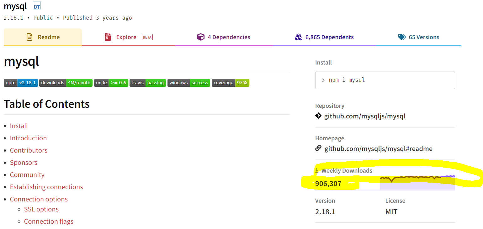Click the Weekly Downloads sparkline chart
Screen dimensions: 483x229
pyautogui.click(x=417, y=182)
